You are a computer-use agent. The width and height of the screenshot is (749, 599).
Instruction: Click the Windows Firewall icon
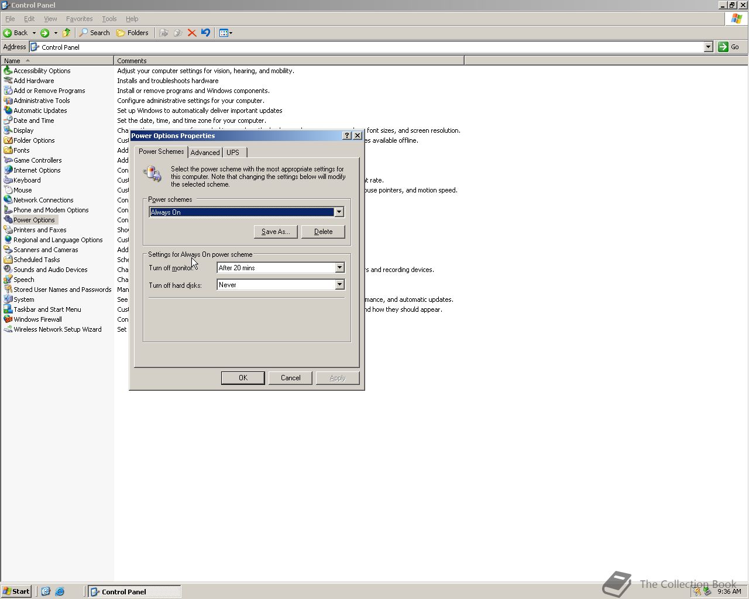(x=8, y=319)
